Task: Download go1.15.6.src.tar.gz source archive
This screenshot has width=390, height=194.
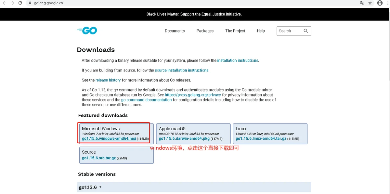Action: [x=99, y=158]
